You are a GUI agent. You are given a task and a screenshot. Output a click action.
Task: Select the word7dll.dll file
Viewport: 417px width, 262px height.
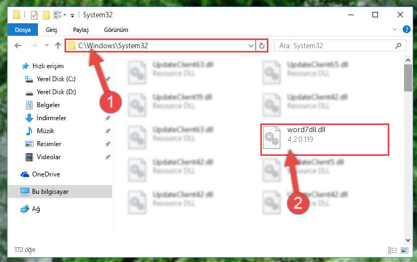[x=324, y=139]
